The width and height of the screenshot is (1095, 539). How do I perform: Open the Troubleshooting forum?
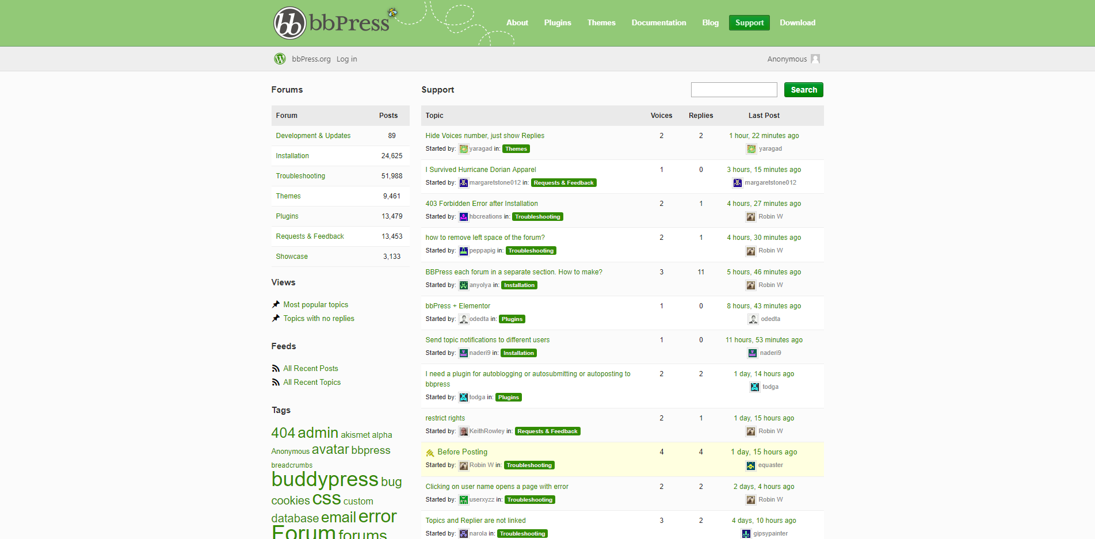(x=300, y=175)
